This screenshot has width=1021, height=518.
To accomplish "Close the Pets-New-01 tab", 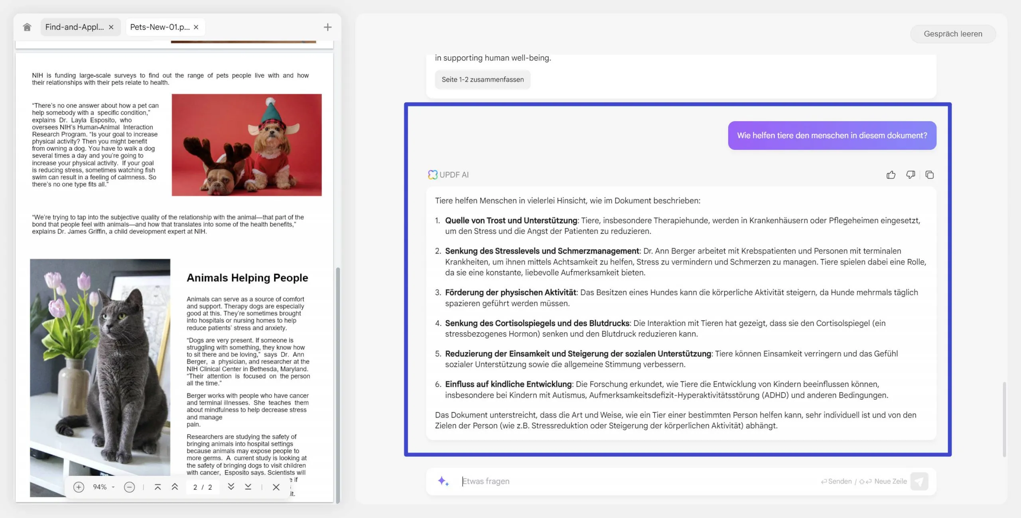I will (196, 27).
